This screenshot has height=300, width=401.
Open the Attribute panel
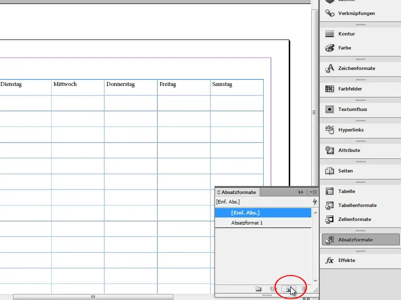pyautogui.click(x=360, y=150)
